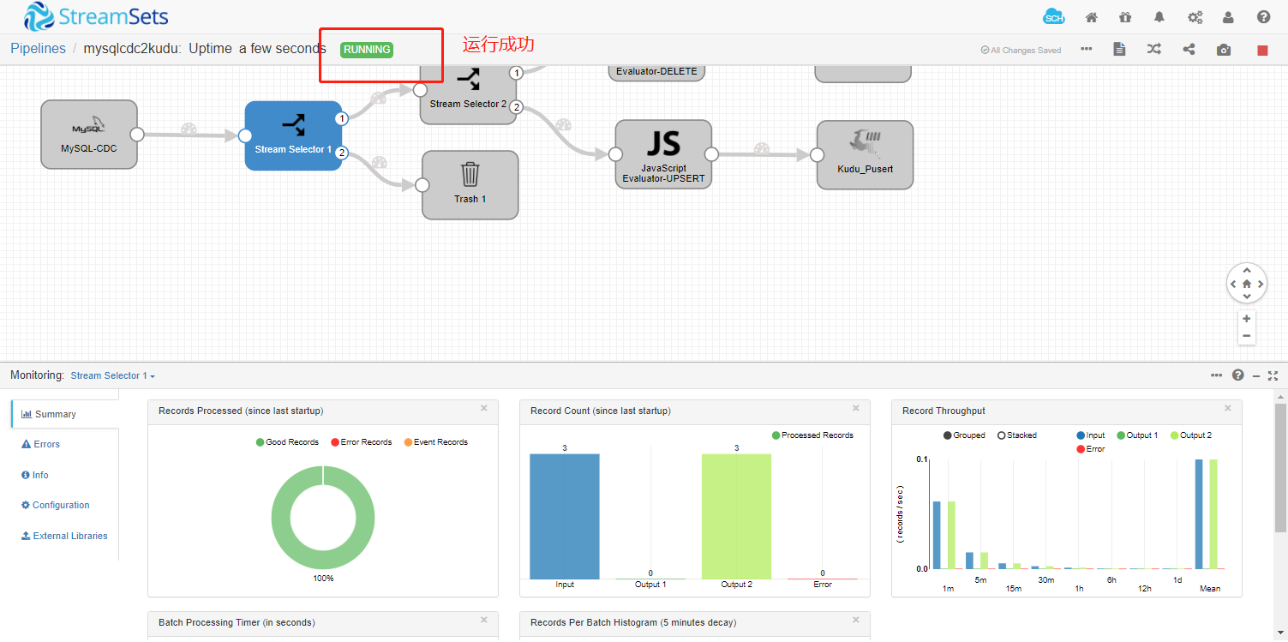The height and width of the screenshot is (642, 1288).
Task: Toggle Input series in Record Throughput legend
Action: [x=1091, y=435]
